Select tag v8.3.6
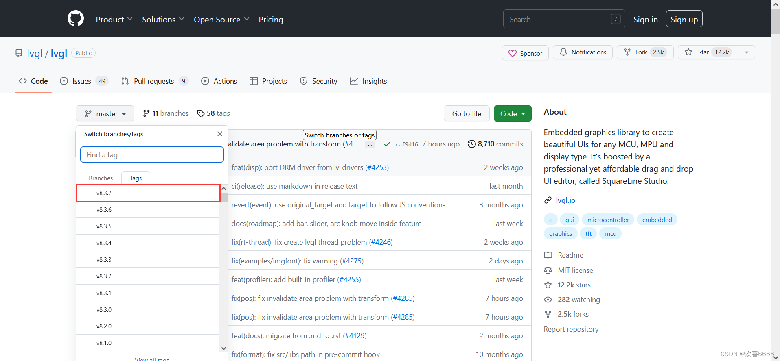 [x=148, y=210]
